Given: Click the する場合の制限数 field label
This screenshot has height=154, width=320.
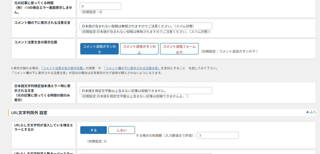Looking at the screenshot, I should coord(166,136).
